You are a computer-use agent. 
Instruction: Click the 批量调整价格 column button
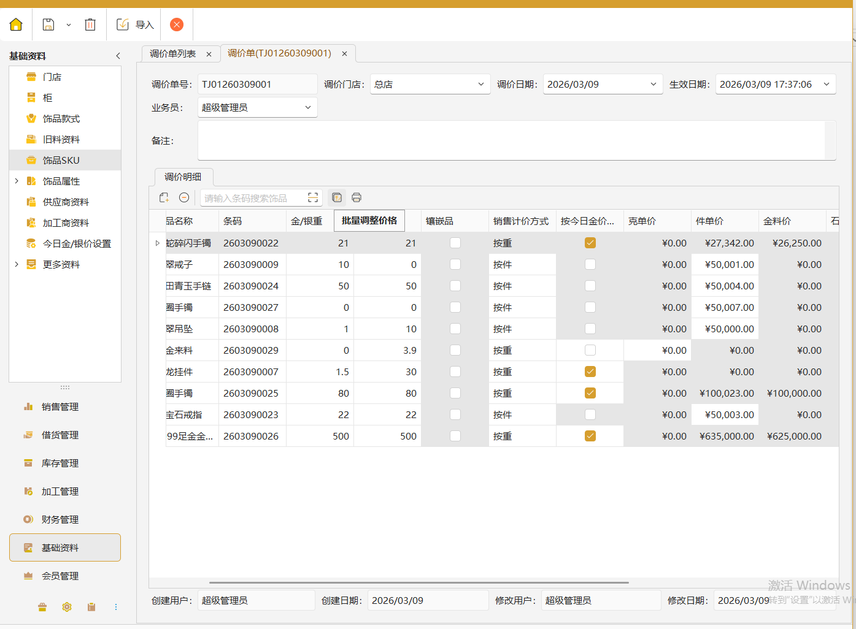point(369,220)
